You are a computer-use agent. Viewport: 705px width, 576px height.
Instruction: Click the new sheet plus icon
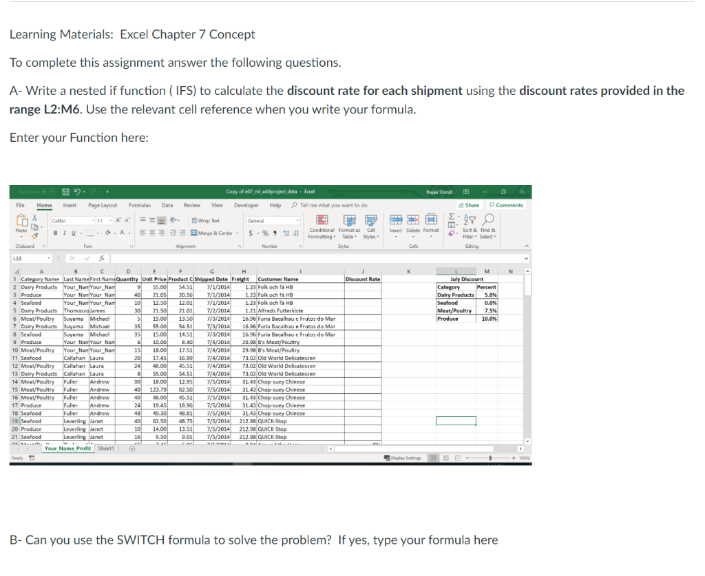point(132,449)
